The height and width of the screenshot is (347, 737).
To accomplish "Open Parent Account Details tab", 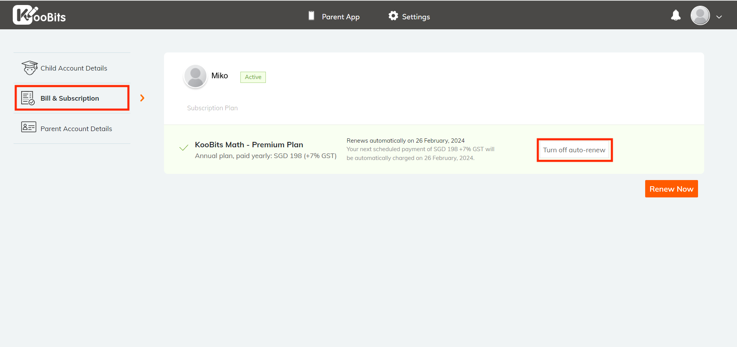I will coord(72,128).
